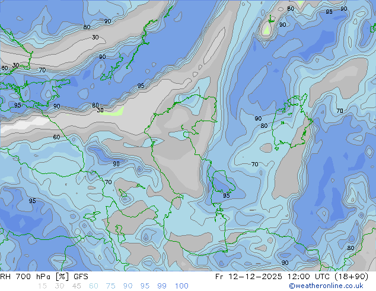Select the legend value '100' in the color scale

click(181, 286)
